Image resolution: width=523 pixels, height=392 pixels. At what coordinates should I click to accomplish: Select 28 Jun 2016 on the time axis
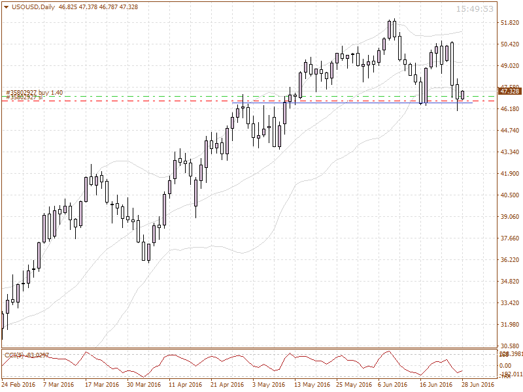pyautogui.click(x=478, y=385)
